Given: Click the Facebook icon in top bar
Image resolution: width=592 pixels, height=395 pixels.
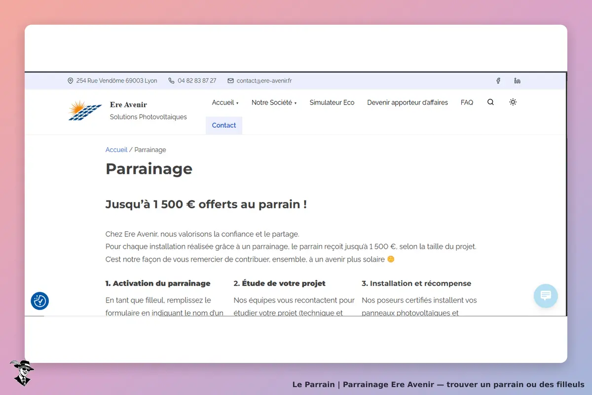Looking at the screenshot, I should (x=498, y=80).
